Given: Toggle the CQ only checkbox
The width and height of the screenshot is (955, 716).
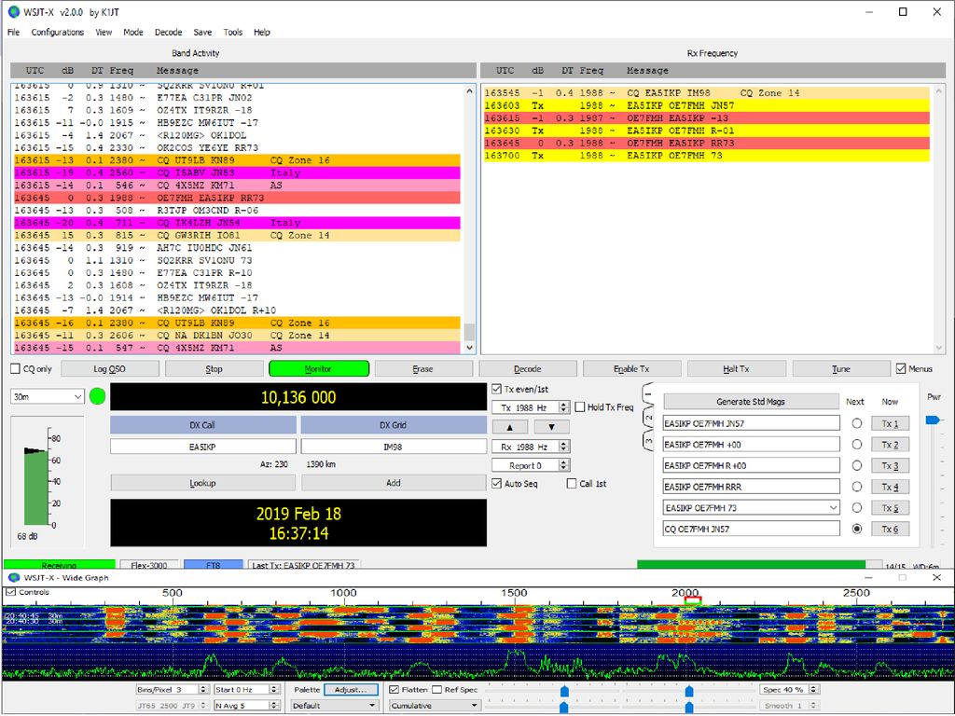Looking at the screenshot, I should [x=16, y=369].
